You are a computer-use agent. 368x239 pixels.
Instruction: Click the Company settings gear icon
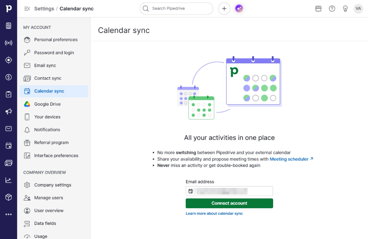click(x=27, y=185)
